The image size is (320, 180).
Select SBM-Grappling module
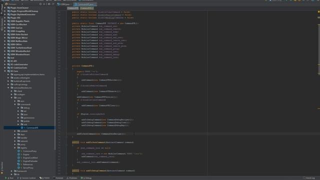tap(17, 31)
